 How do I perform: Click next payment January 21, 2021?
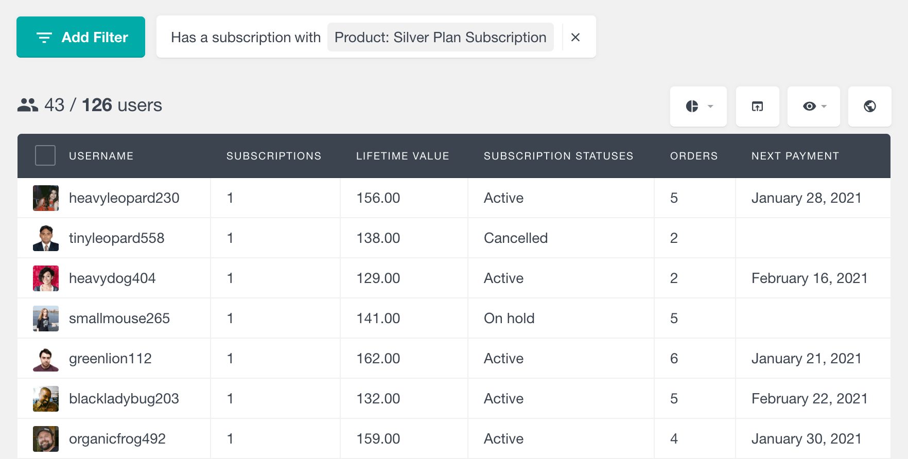pyautogui.click(x=806, y=359)
